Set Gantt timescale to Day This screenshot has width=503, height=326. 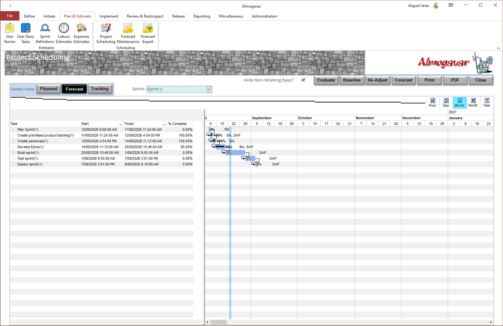pos(446,103)
